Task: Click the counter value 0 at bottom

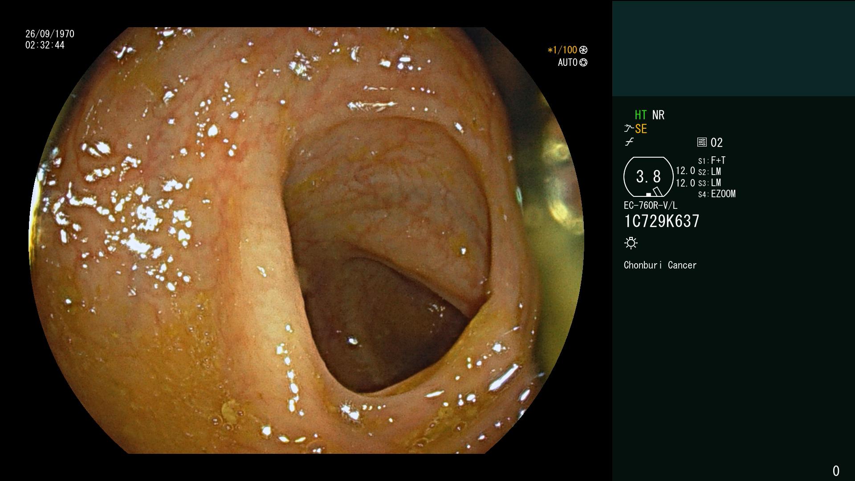Action: click(x=836, y=471)
